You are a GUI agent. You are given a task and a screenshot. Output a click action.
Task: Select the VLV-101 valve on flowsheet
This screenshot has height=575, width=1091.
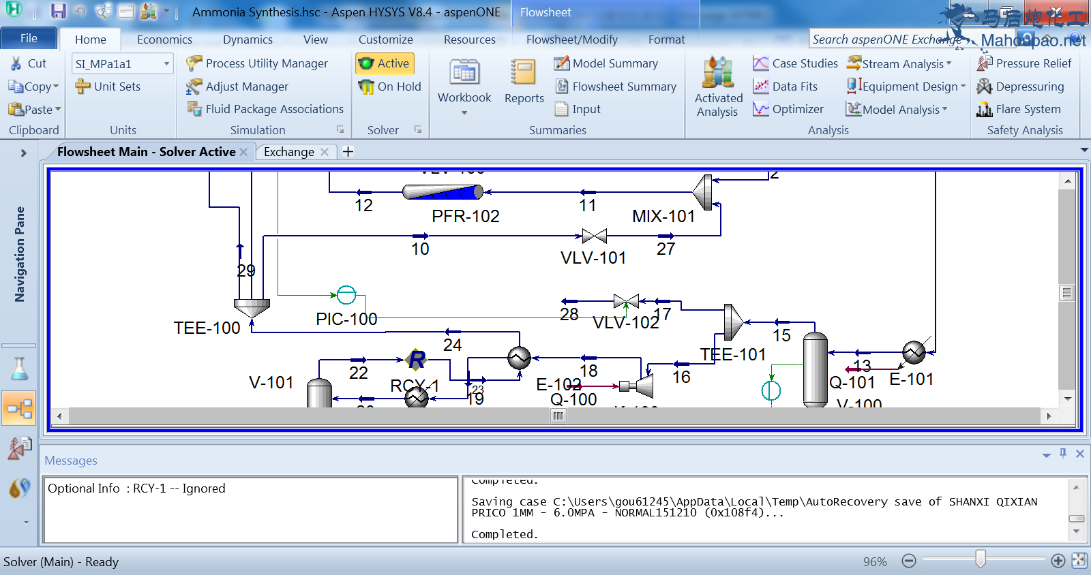(x=595, y=236)
